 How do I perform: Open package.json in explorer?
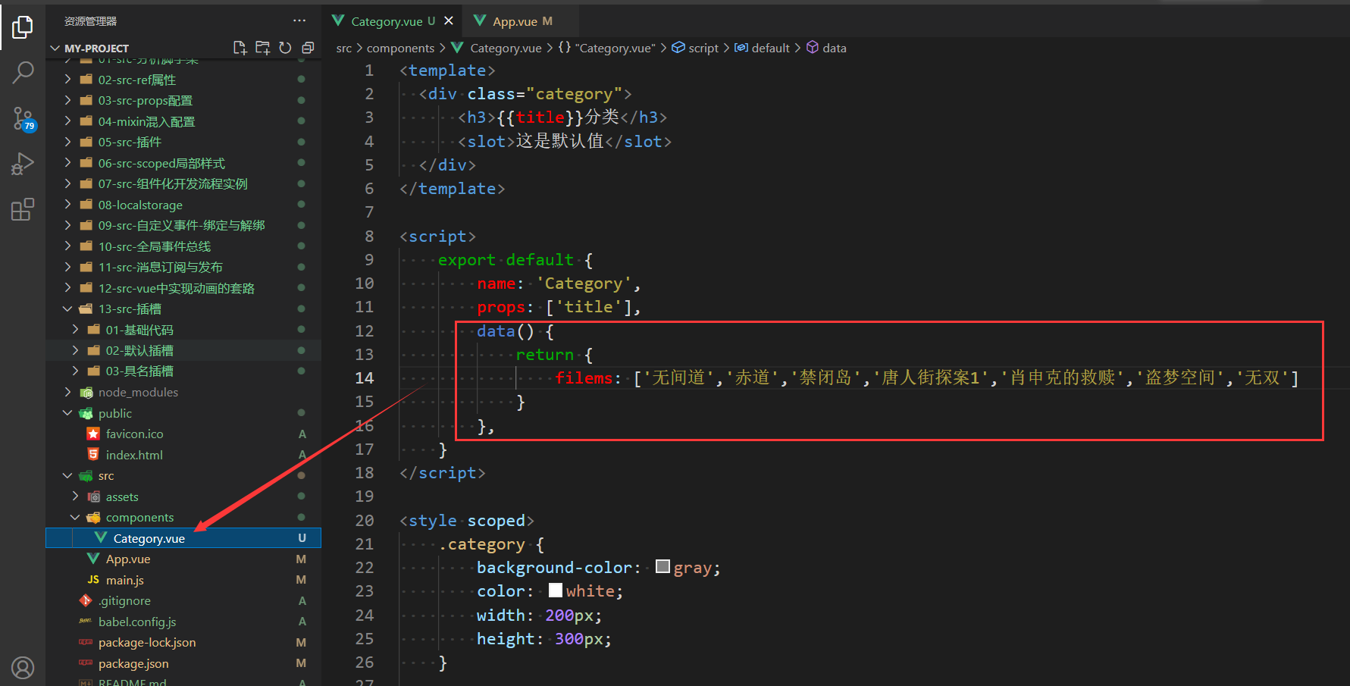coord(133,663)
